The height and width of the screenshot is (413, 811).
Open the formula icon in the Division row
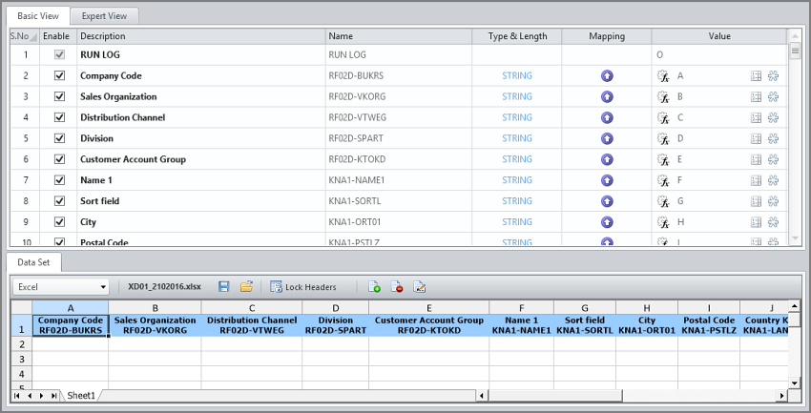[663, 138]
